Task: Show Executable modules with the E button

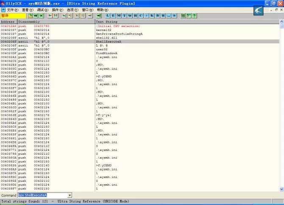Action: [x=113, y=16]
